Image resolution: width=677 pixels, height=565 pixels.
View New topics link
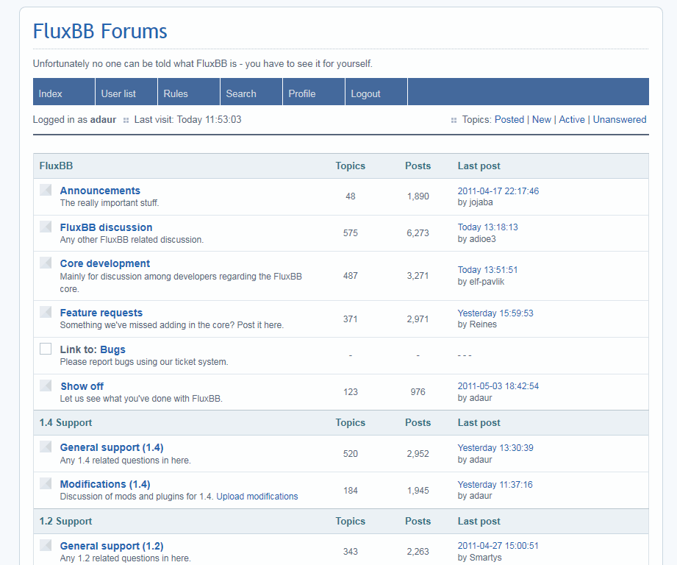tap(542, 119)
